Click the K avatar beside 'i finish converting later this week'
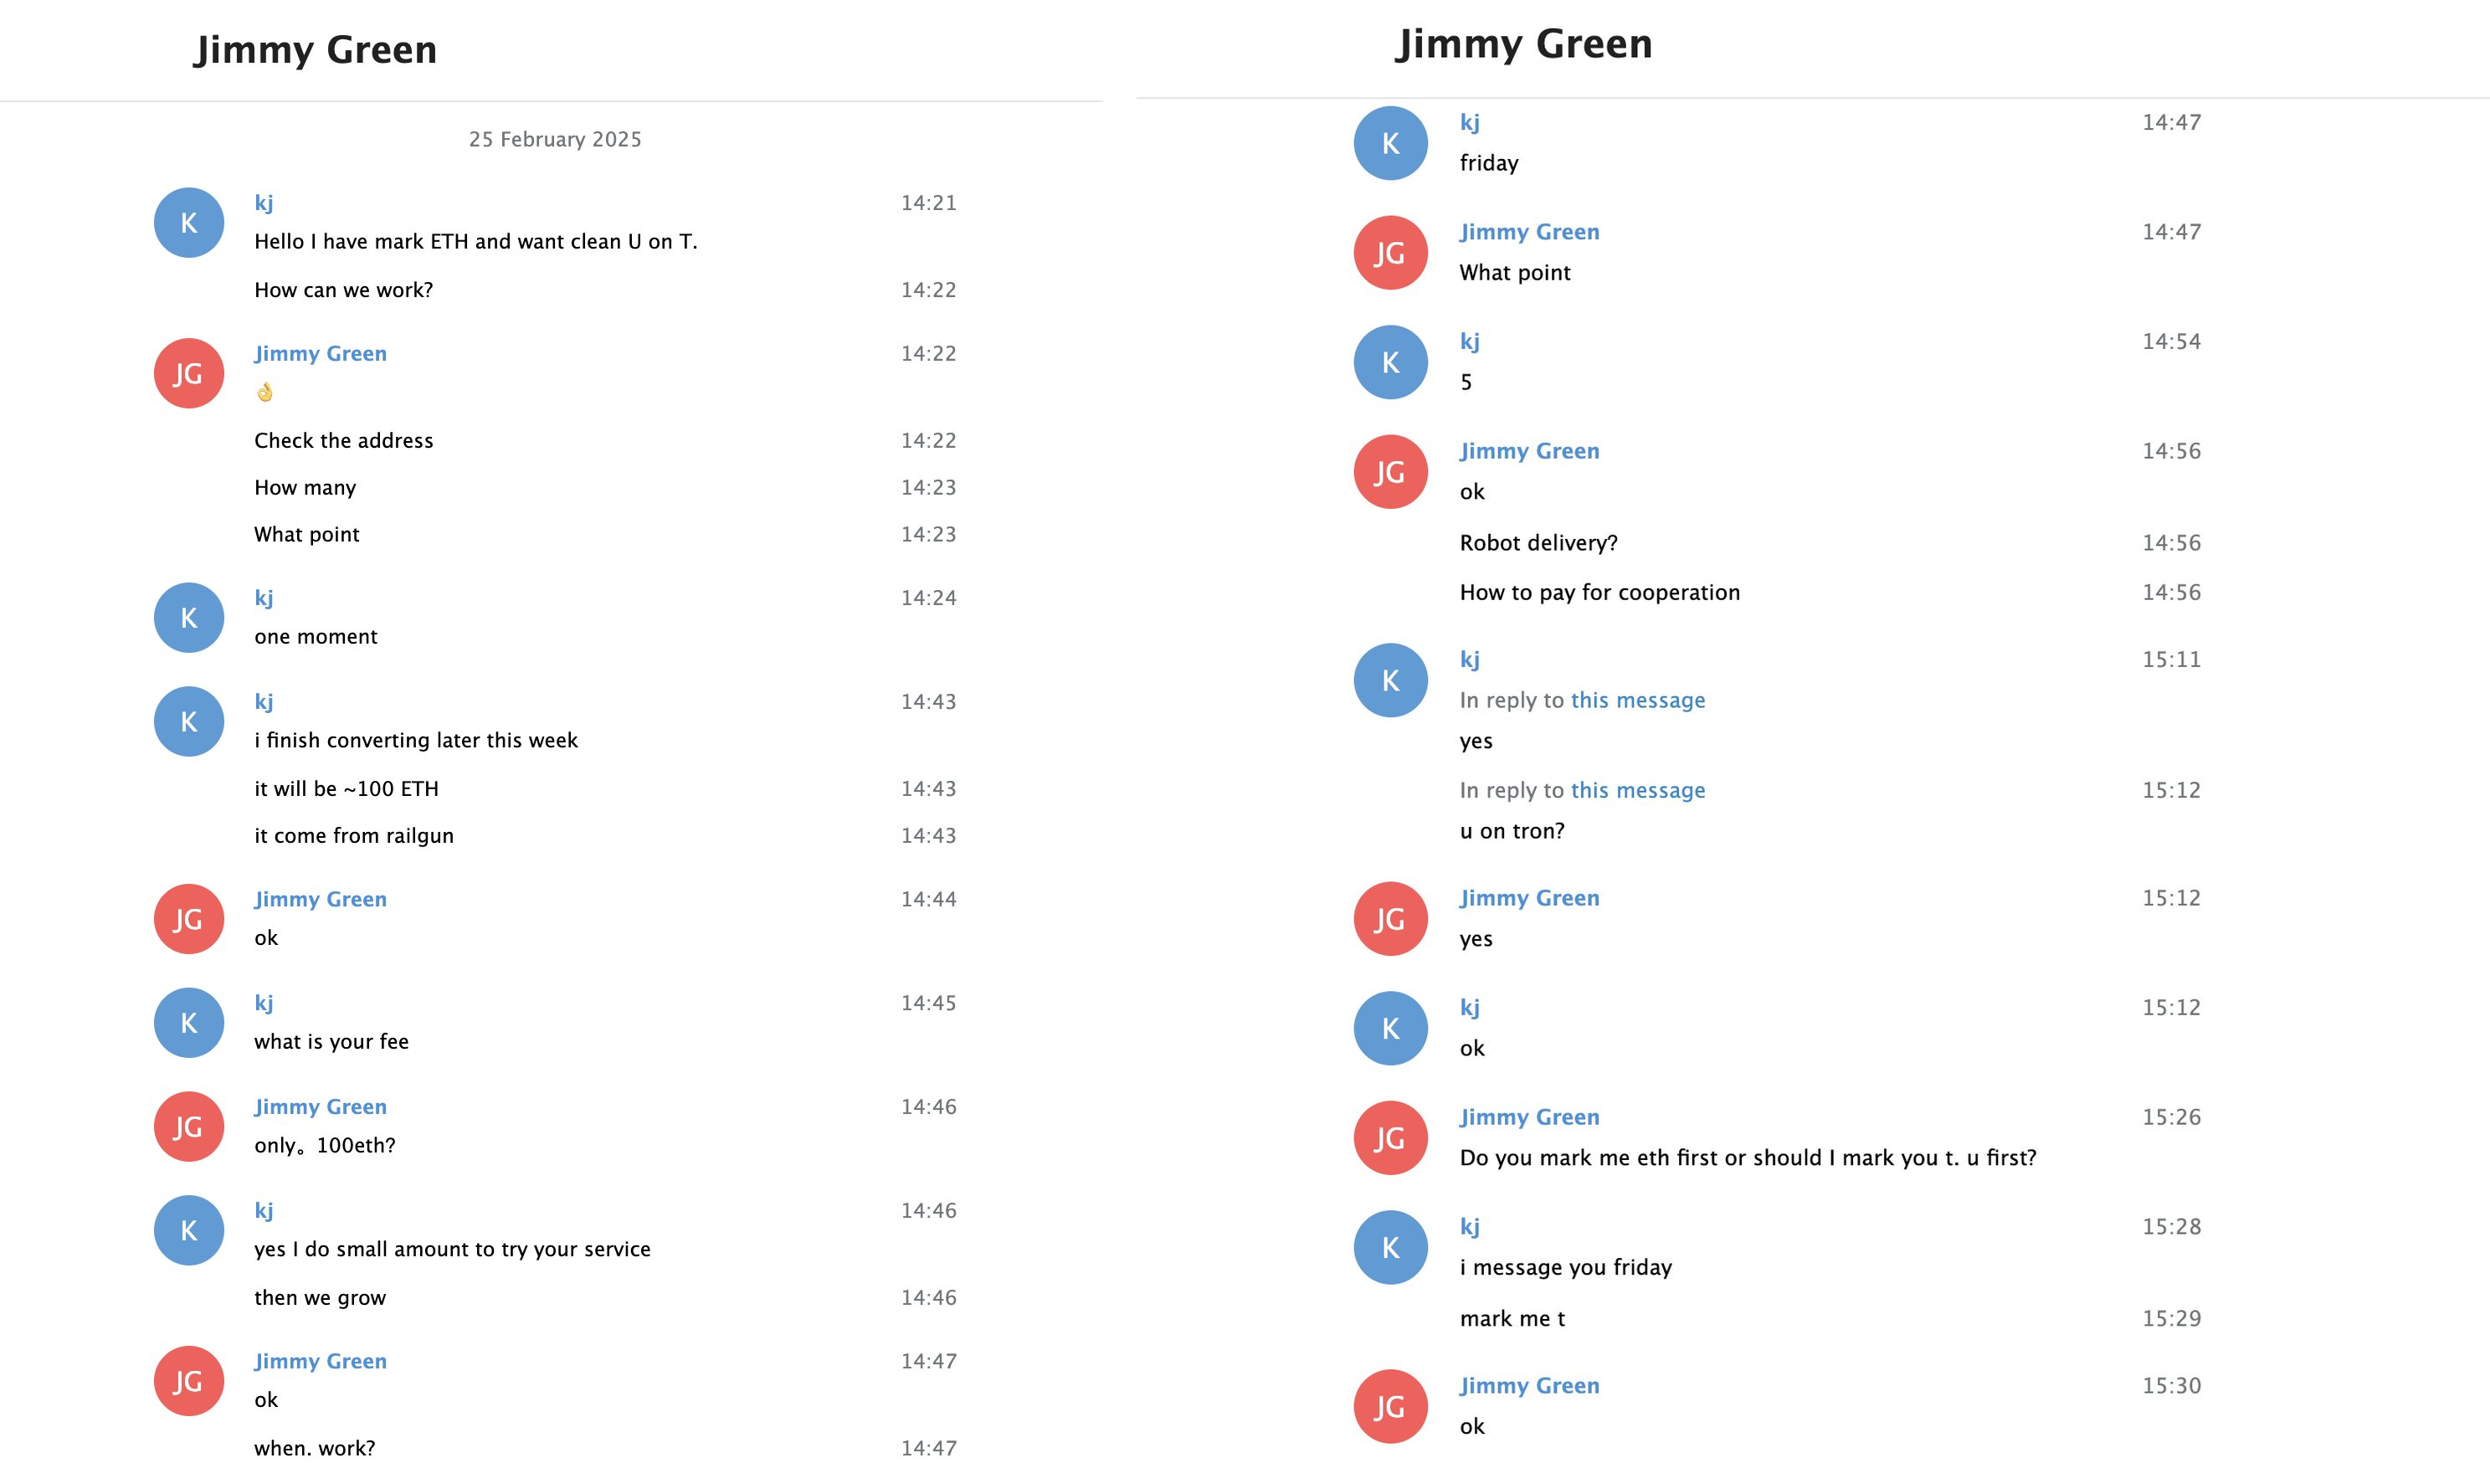The height and width of the screenshot is (1463, 2490). click(188, 722)
